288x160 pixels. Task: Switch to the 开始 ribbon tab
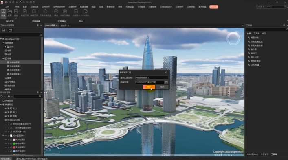point(17,7)
